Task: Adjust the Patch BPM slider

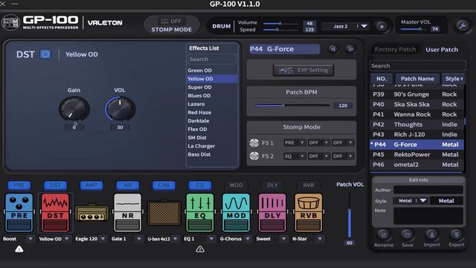Action: [x=292, y=106]
